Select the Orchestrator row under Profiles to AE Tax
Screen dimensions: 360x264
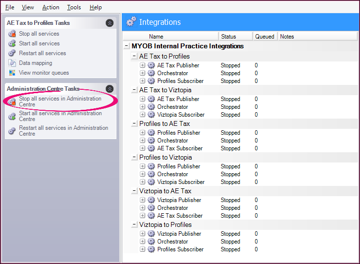(x=172, y=141)
